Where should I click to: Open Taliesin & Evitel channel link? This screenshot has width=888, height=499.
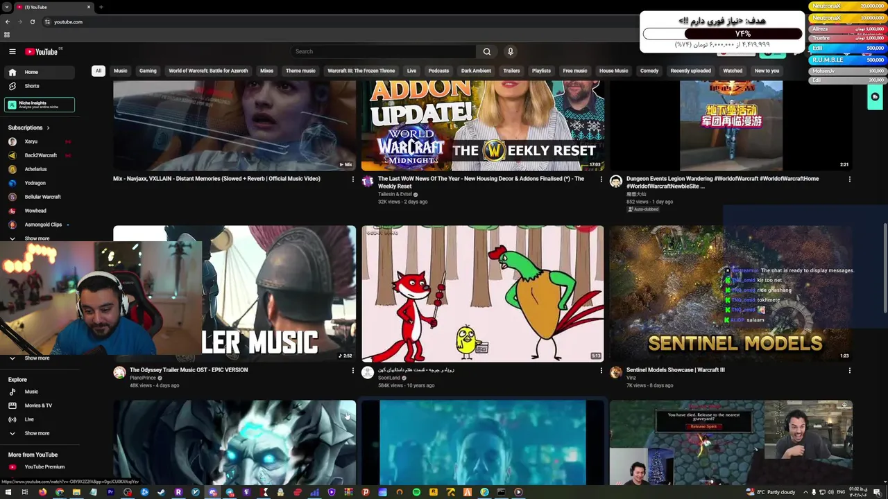(x=395, y=195)
